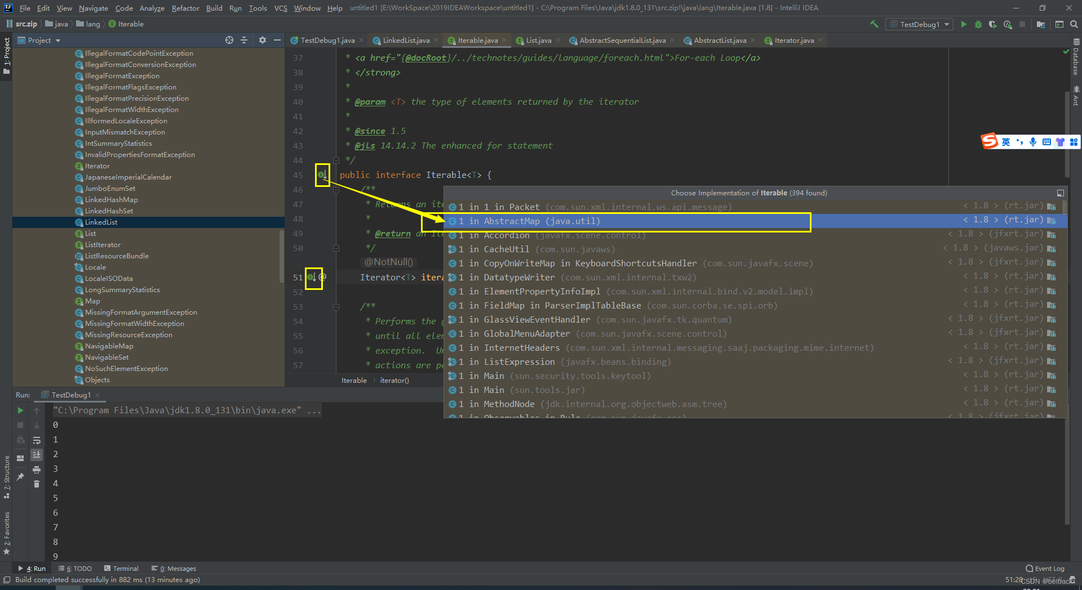Open popup in Find tool window icon
Screen dimensions: 1082x590
click(x=1060, y=193)
